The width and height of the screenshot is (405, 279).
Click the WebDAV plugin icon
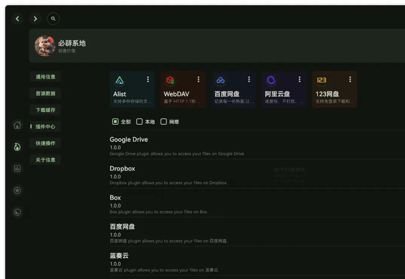[170, 80]
